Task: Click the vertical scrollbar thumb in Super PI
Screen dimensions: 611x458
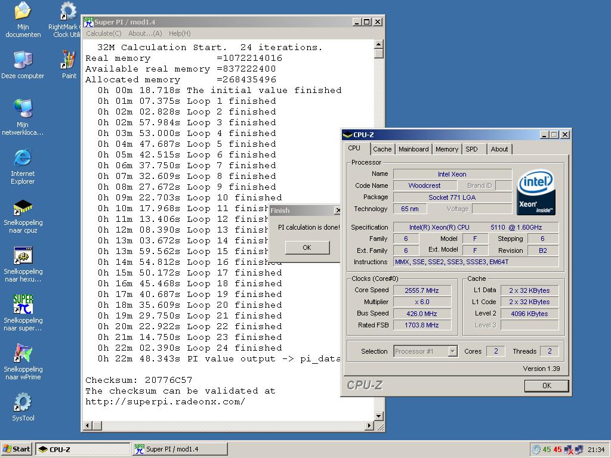Action: coord(378,53)
